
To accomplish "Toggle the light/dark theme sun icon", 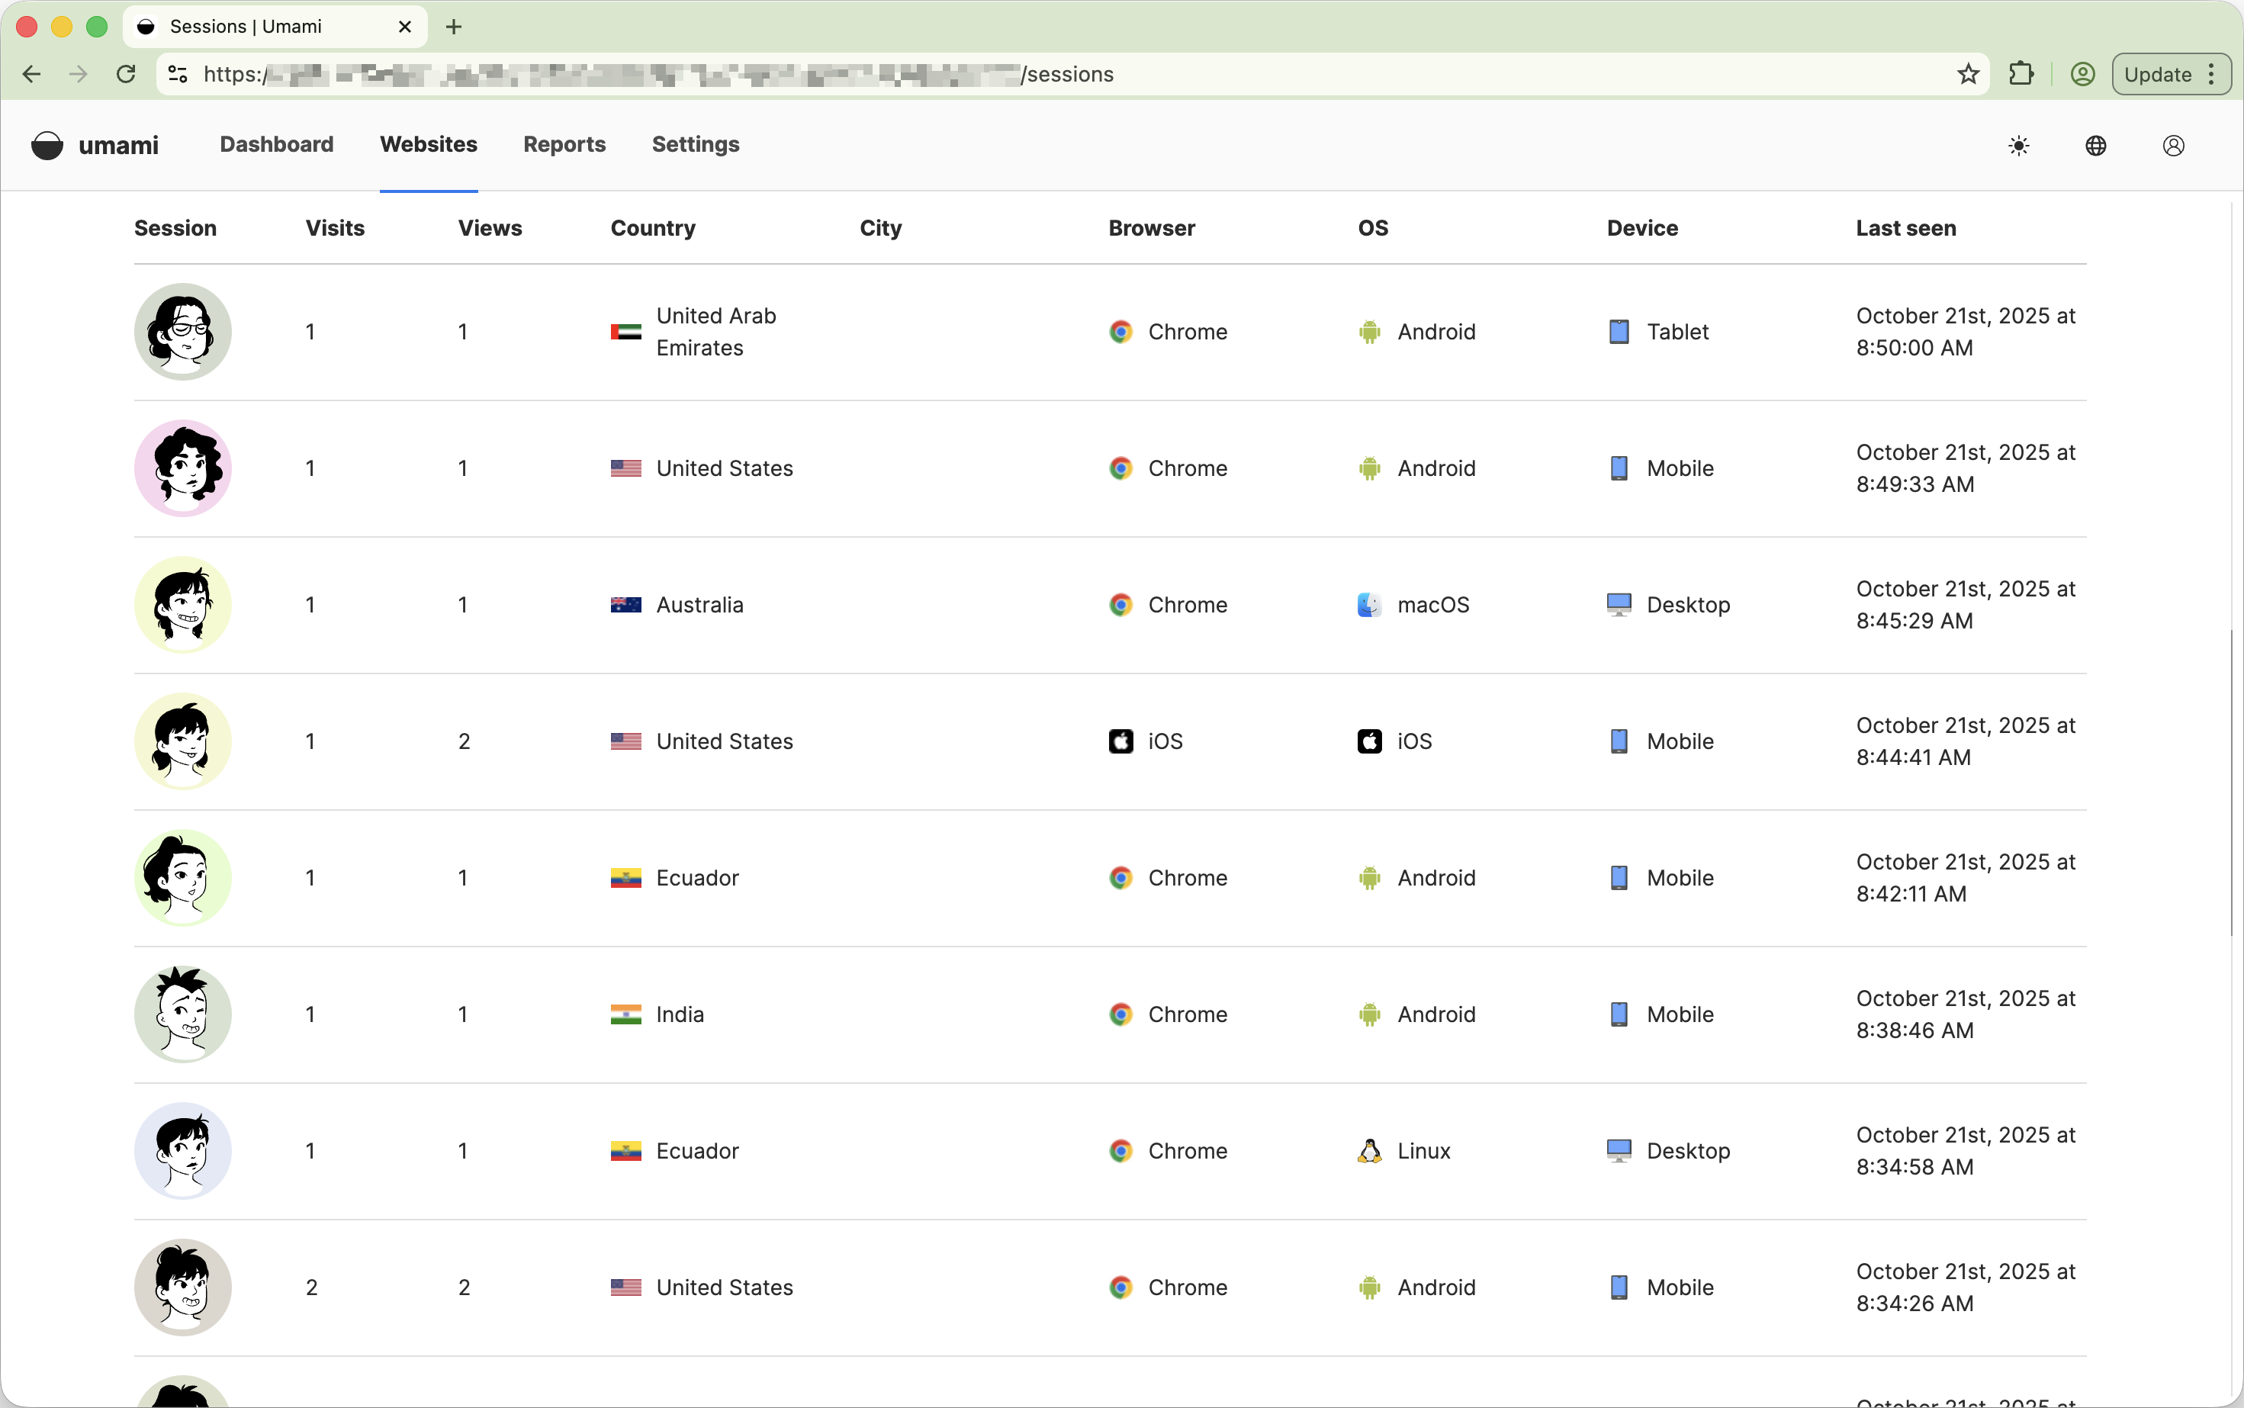I will point(2017,145).
